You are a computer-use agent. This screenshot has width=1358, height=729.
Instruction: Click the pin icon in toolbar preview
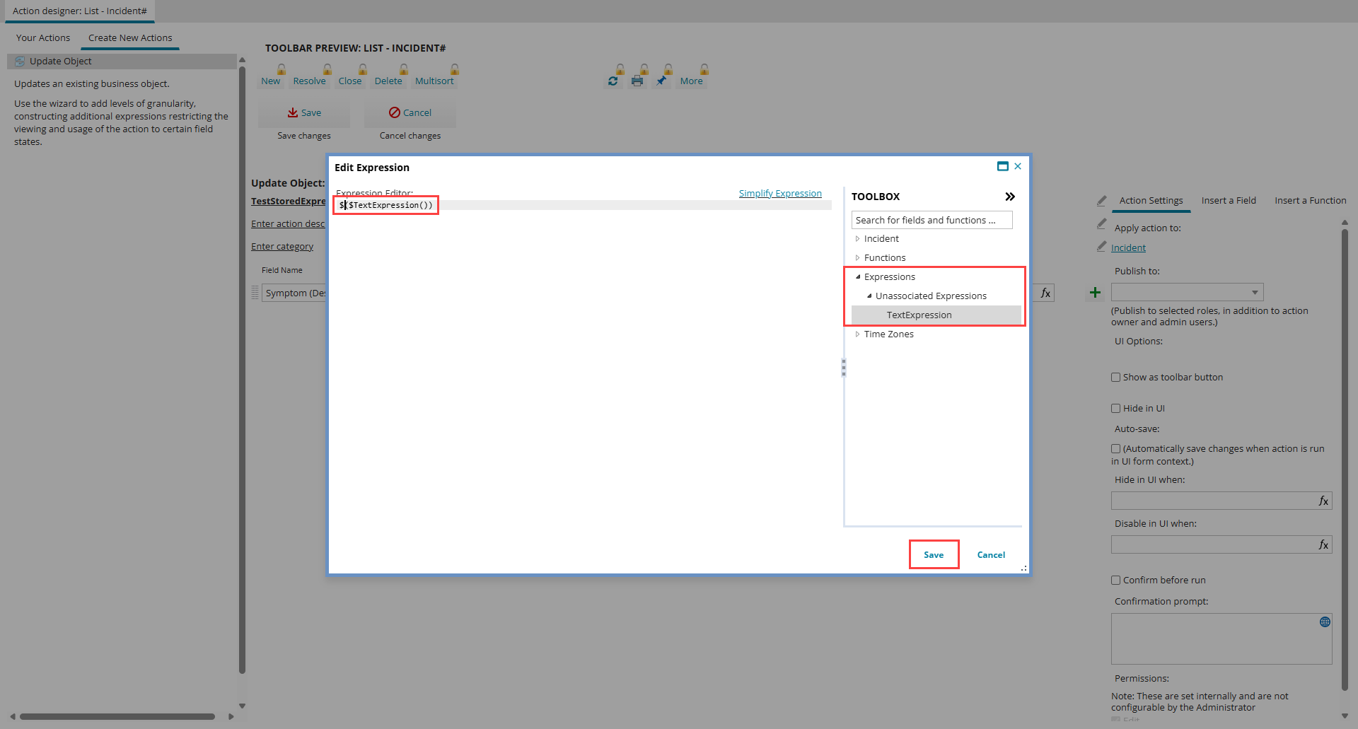click(661, 81)
